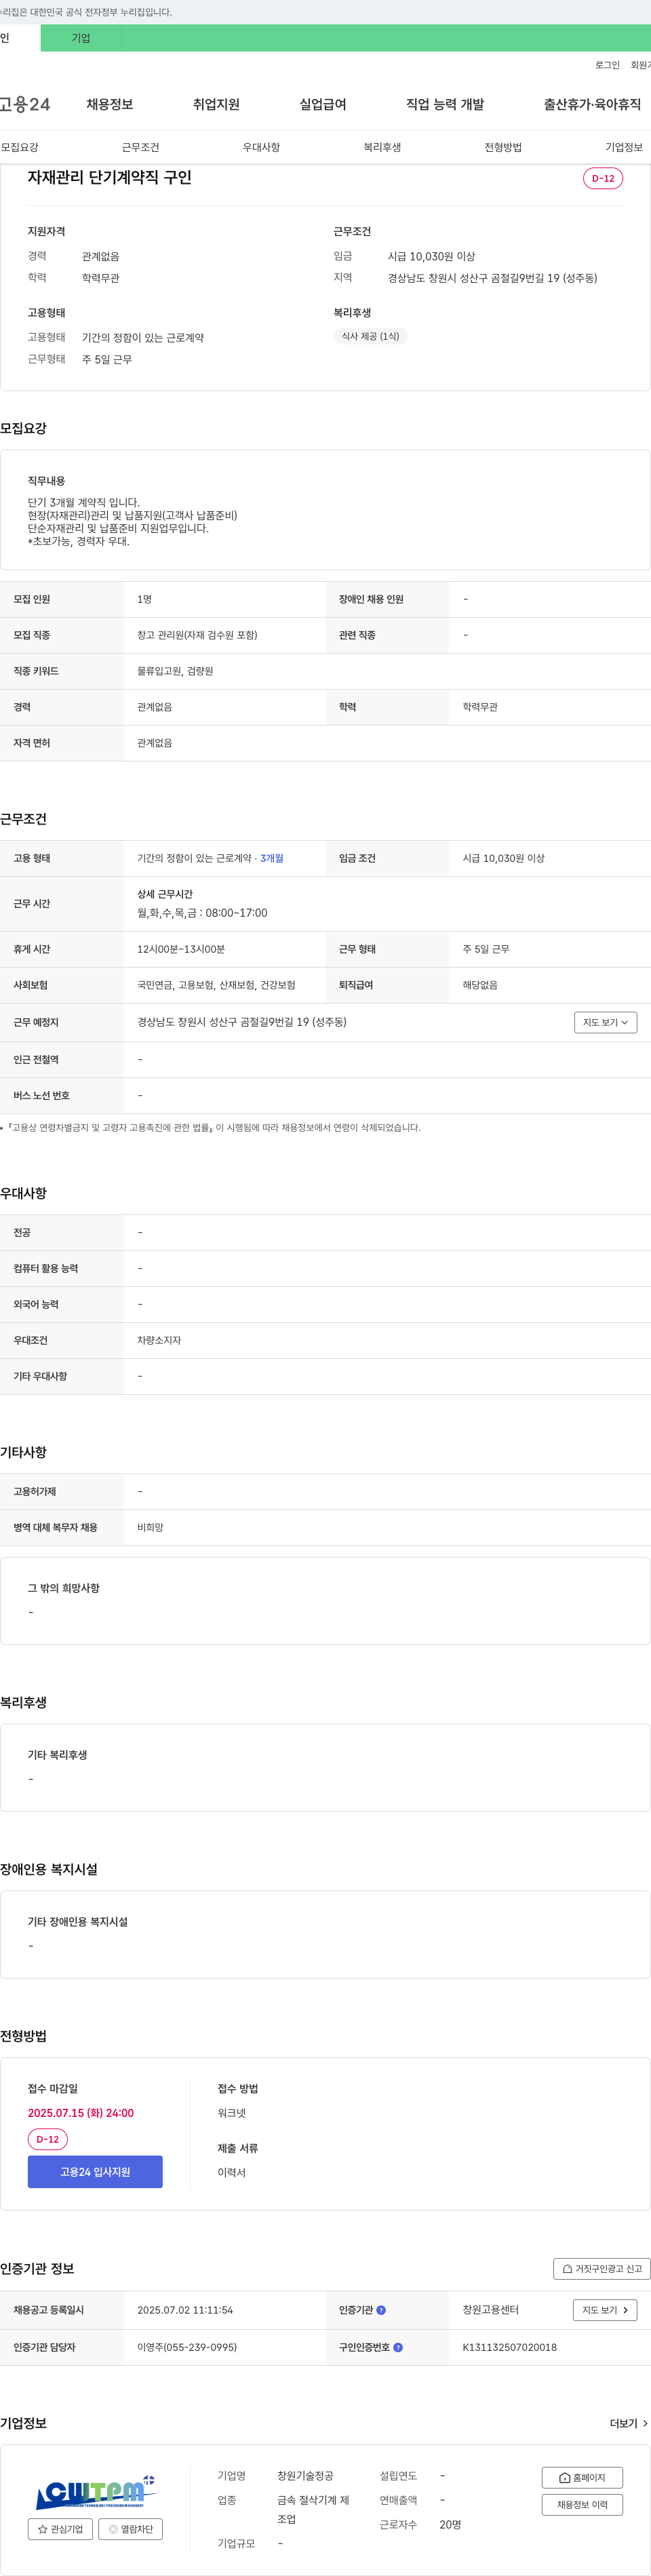Screen dimensions: 651x2576
Task: Expand 더보기 in 기업정보 section
Action: 628,2423
